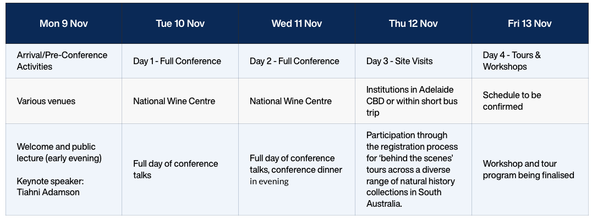Click Workshop and tour program being finalised
The height and width of the screenshot is (221, 592).
[x=529, y=169]
